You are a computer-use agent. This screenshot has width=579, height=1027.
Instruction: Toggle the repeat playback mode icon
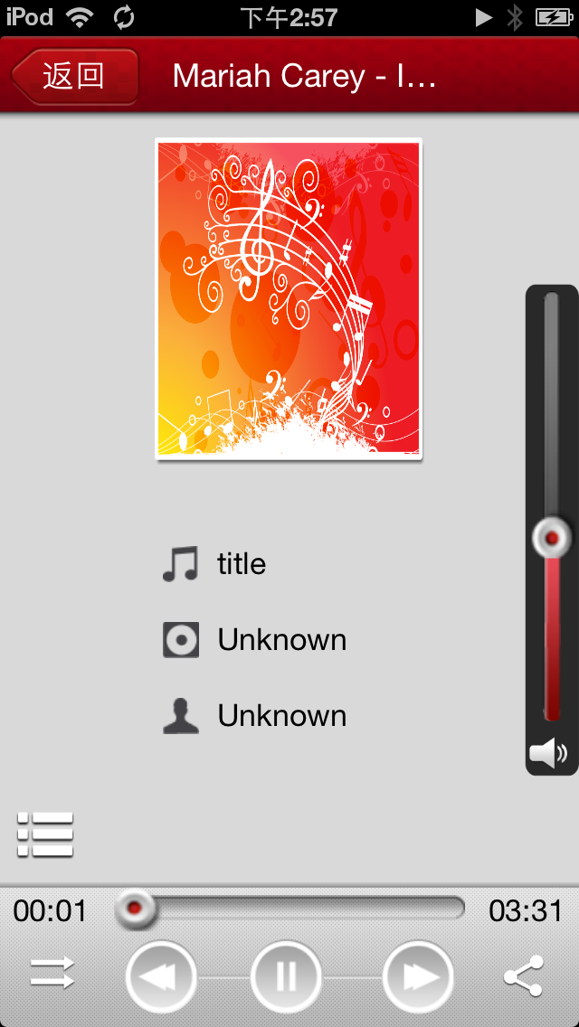click(x=52, y=974)
